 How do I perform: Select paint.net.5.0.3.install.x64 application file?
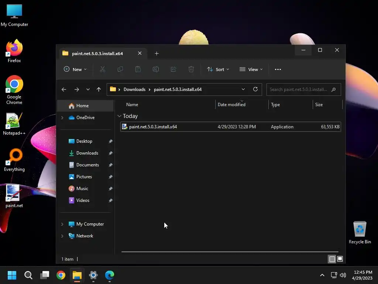tap(231, 127)
